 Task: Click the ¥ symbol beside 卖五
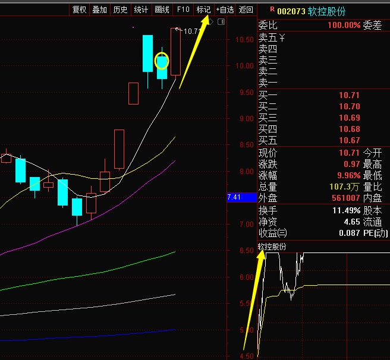coord(282,38)
